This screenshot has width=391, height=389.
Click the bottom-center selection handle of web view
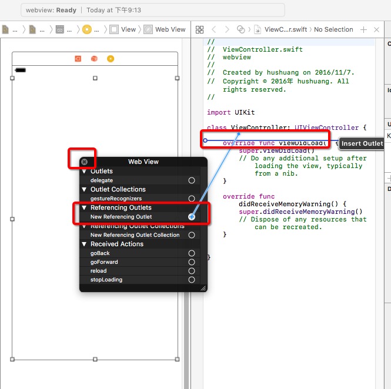pyautogui.click(x=95, y=360)
